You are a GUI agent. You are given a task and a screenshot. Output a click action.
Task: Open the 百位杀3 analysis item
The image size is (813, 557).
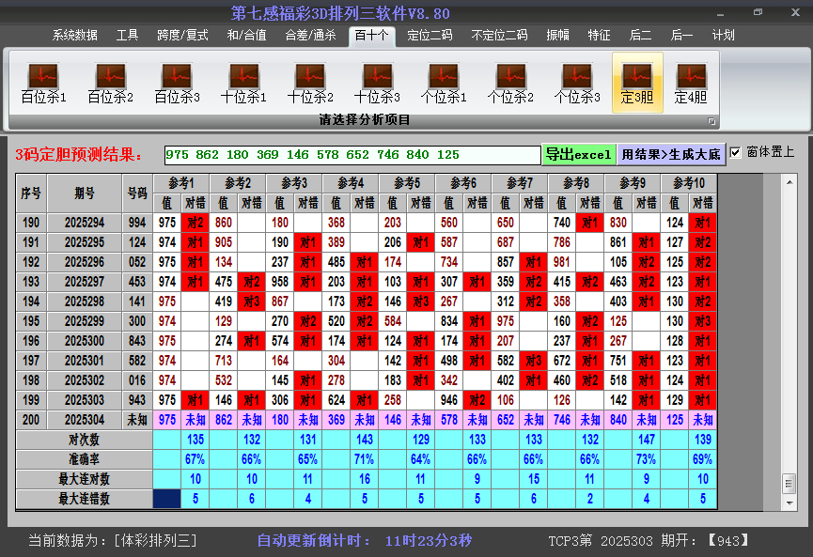click(177, 83)
